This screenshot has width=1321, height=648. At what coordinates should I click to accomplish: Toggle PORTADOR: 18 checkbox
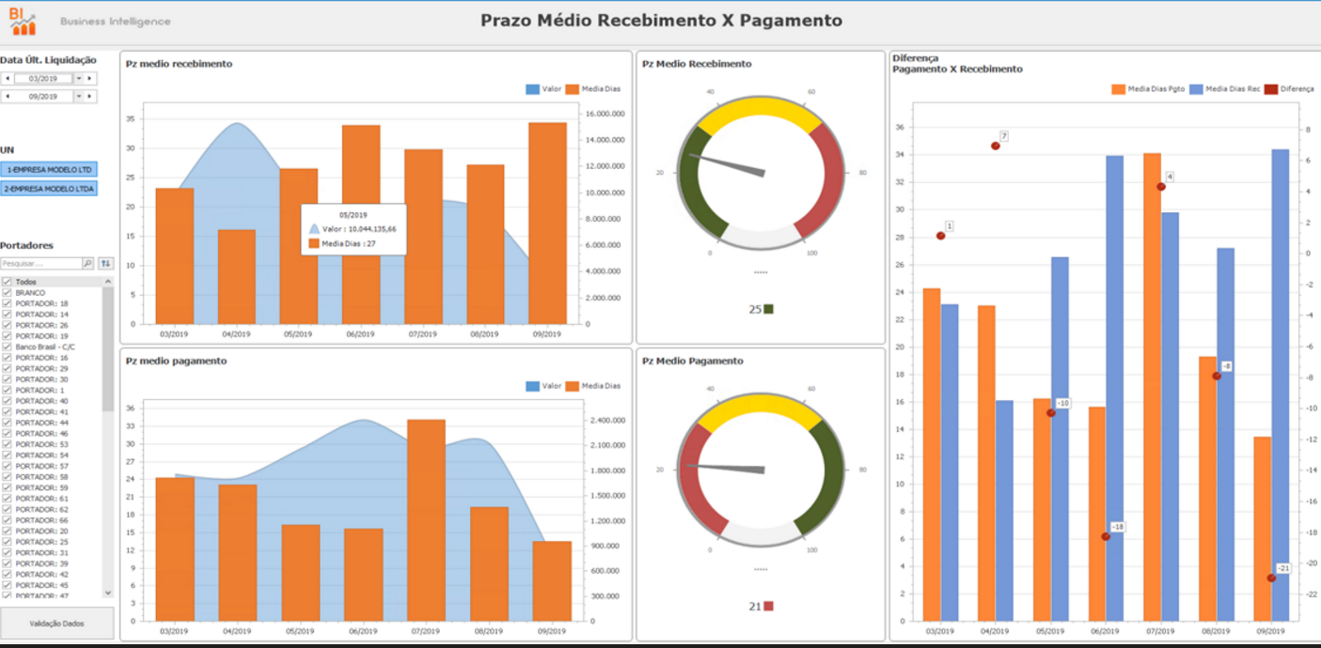tap(8, 303)
